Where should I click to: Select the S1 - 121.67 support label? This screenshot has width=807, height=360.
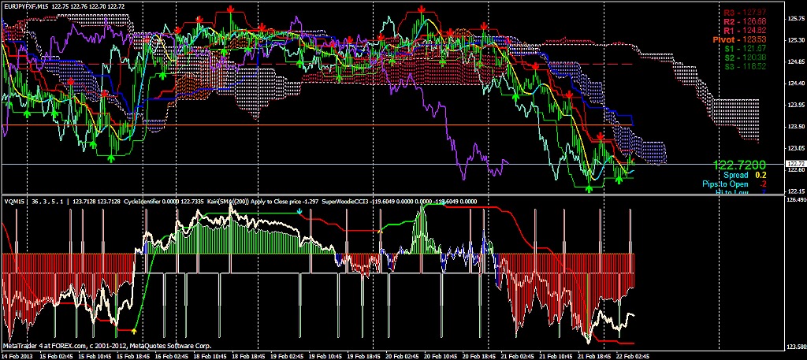pyautogui.click(x=746, y=48)
